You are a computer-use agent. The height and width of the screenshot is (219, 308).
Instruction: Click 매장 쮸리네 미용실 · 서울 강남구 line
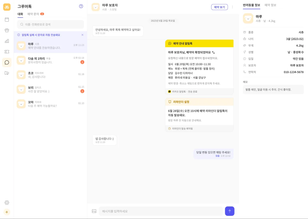pos(187,77)
